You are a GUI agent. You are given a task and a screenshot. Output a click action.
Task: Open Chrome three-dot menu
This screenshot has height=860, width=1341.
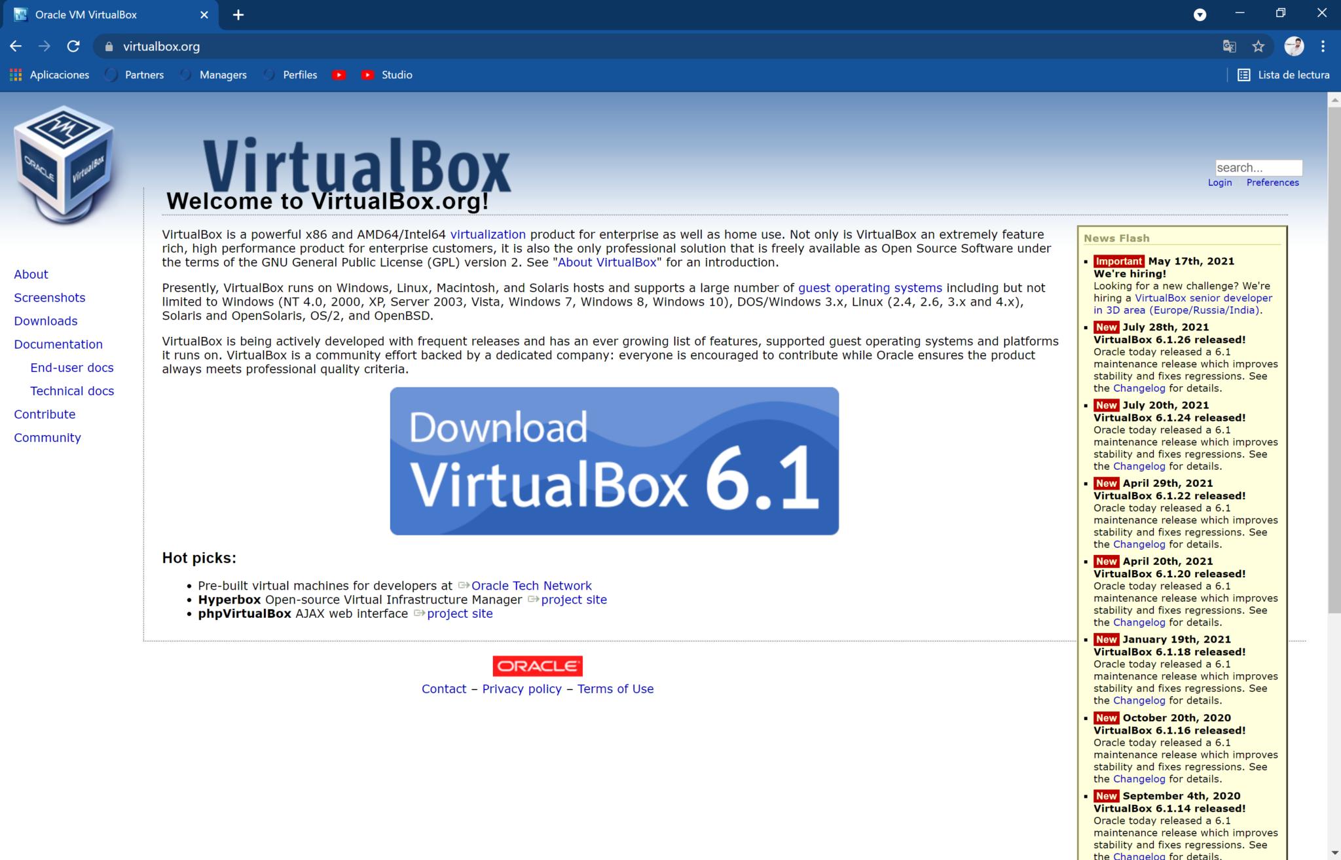[x=1323, y=46]
